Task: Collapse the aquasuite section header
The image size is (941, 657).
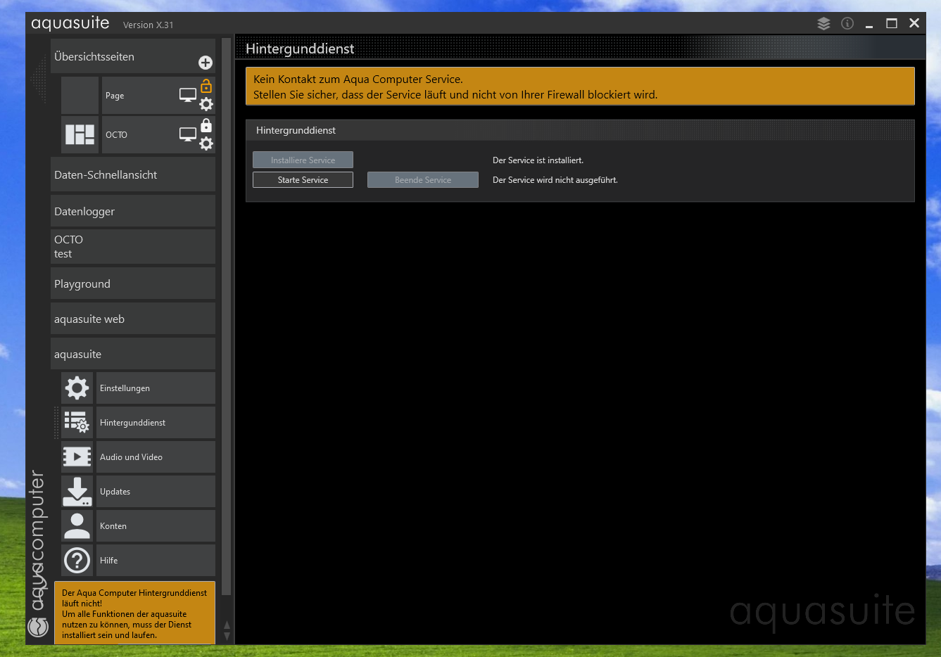Action: coord(133,354)
